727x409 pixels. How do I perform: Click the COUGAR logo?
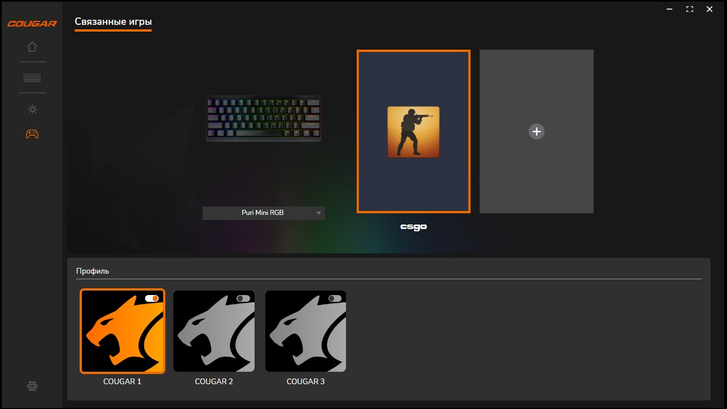point(32,24)
